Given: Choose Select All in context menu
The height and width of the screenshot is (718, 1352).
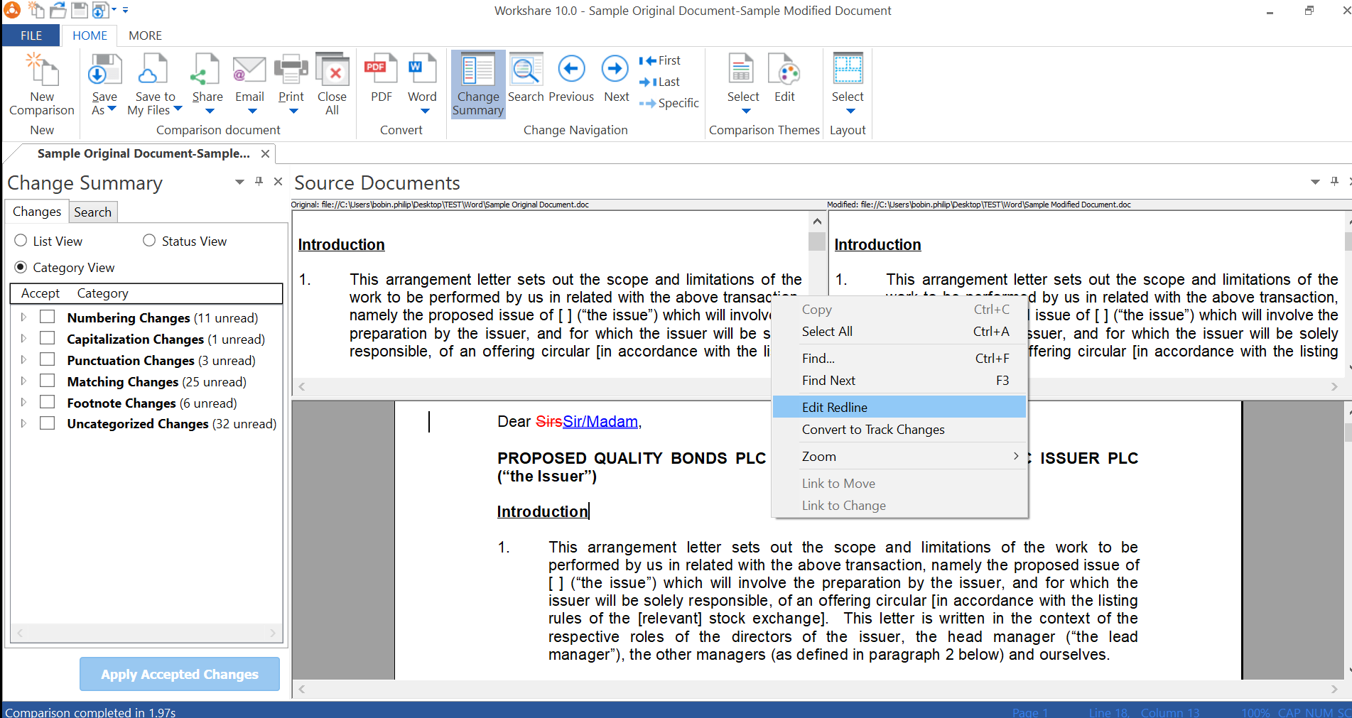Looking at the screenshot, I should tap(899, 332).
